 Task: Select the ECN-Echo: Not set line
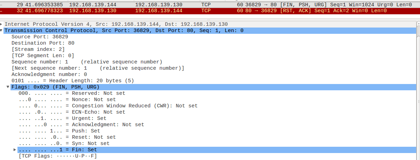point(72,112)
